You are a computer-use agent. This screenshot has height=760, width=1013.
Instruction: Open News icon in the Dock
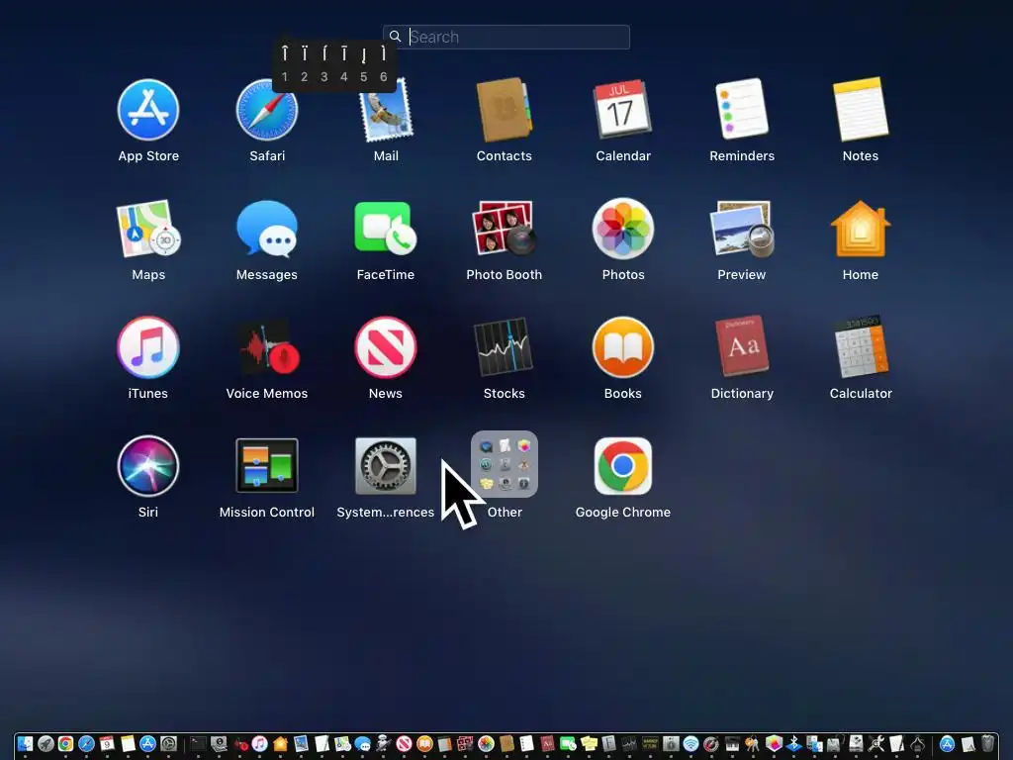[x=404, y=744]
